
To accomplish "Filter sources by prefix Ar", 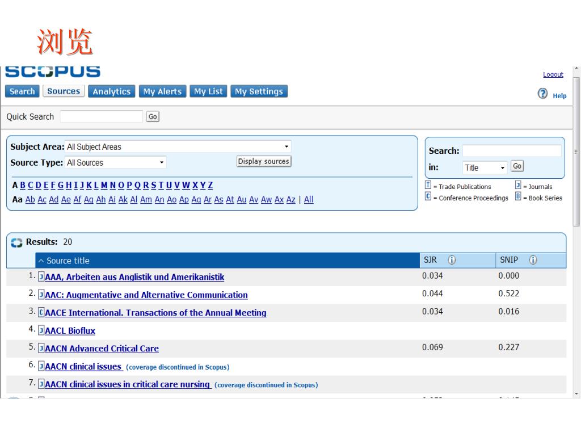I will 208,199.
